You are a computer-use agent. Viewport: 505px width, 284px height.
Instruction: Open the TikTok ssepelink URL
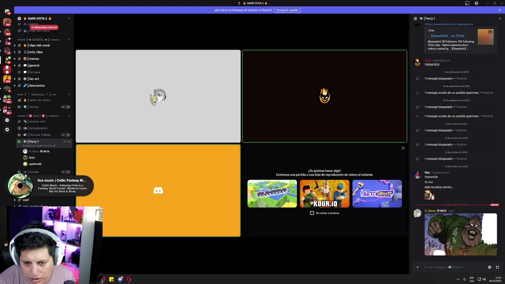[449, 24]
